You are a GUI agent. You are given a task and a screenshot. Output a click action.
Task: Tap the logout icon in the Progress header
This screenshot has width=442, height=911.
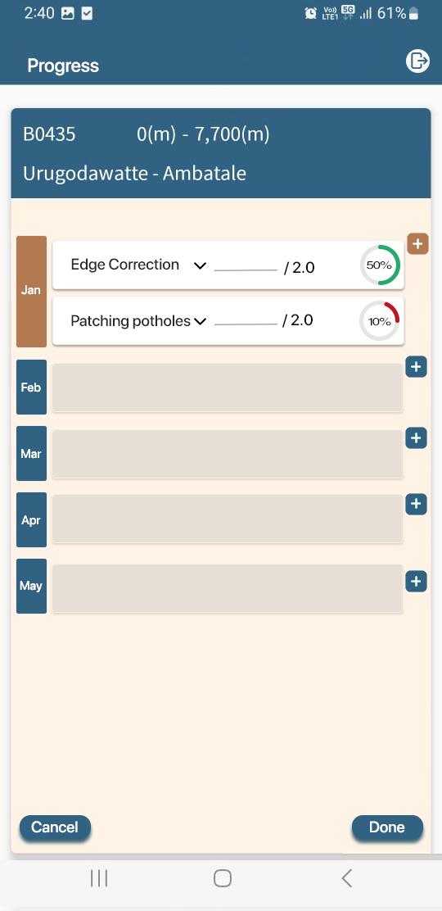tap(417, 61)
